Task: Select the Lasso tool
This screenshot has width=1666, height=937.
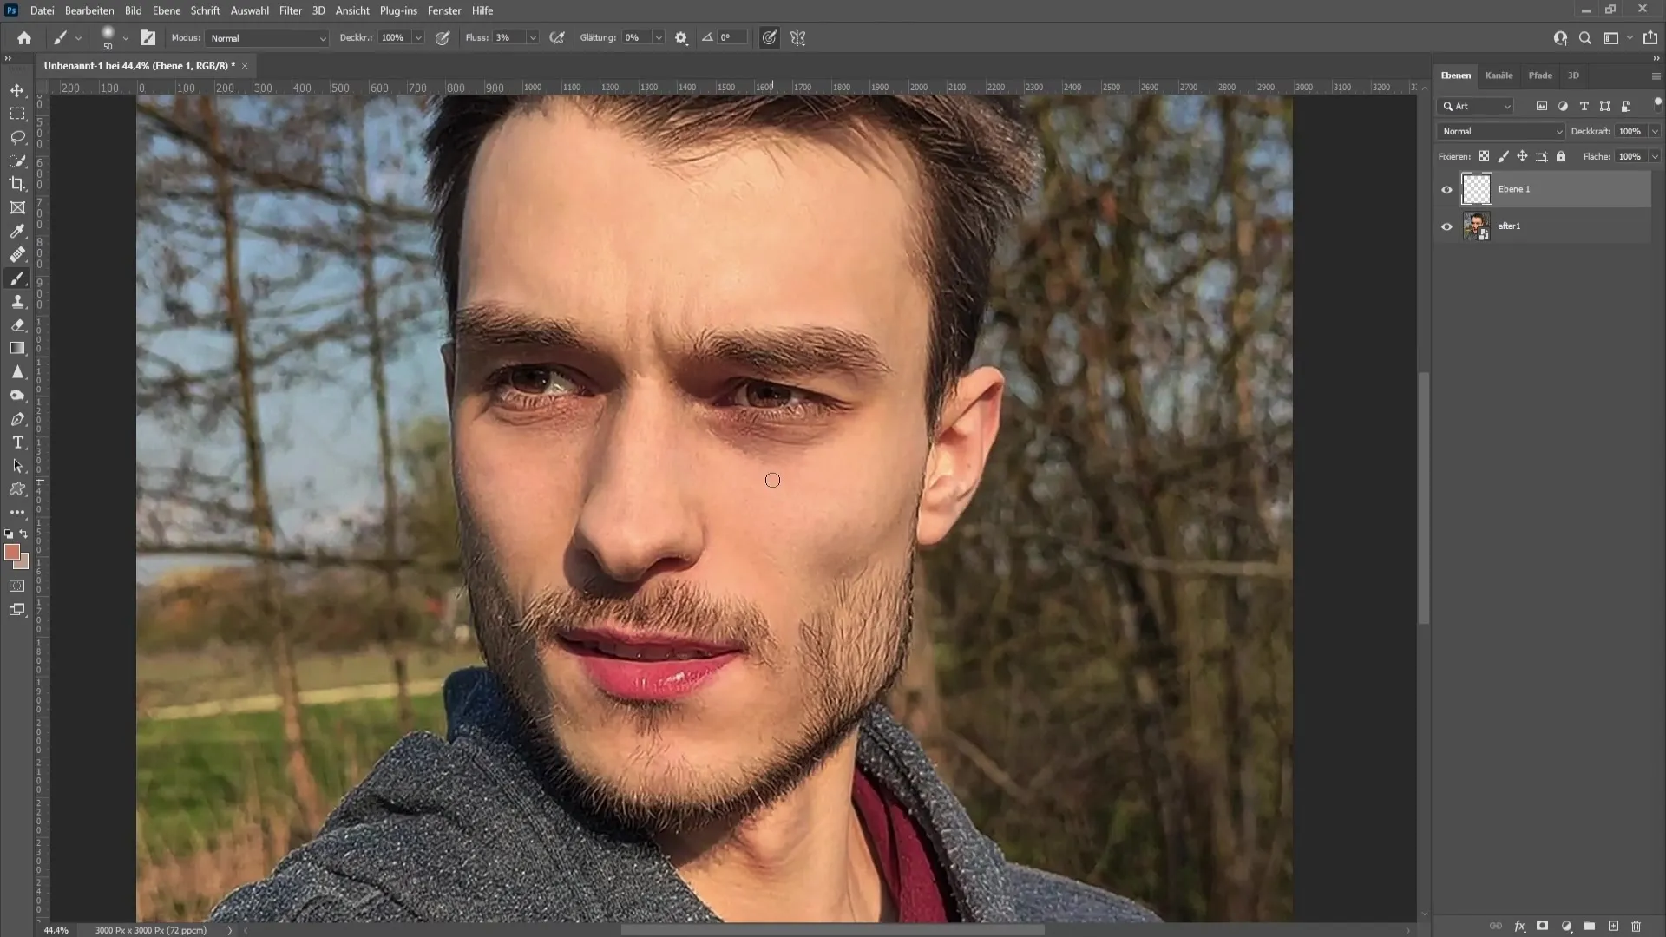Action: [x=17, y=136]
